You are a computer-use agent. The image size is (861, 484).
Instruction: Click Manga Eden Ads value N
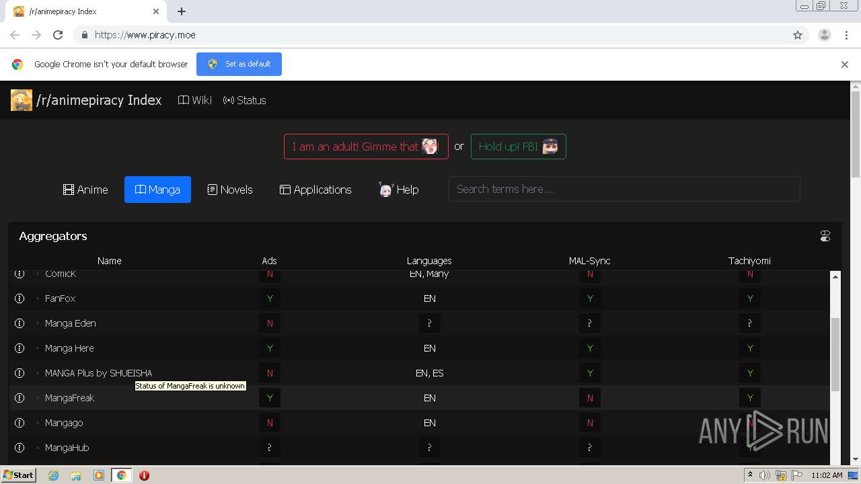coord(270,323)
